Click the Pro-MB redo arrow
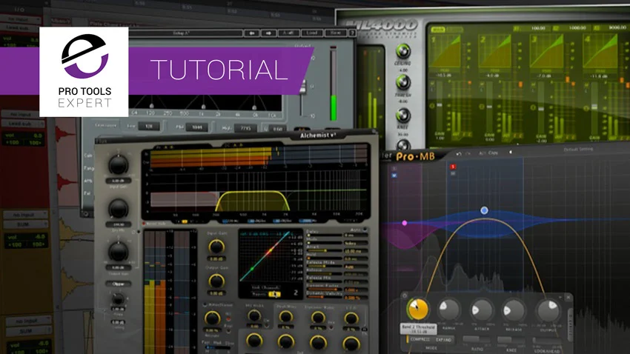The width and height of the screenshot is (630, 354). (468, 154)
